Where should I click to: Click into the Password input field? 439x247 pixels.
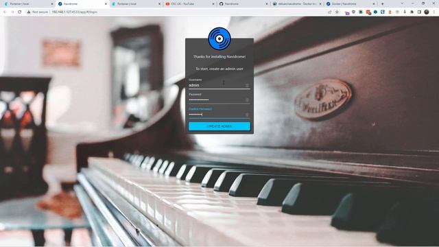click(219, 100)
